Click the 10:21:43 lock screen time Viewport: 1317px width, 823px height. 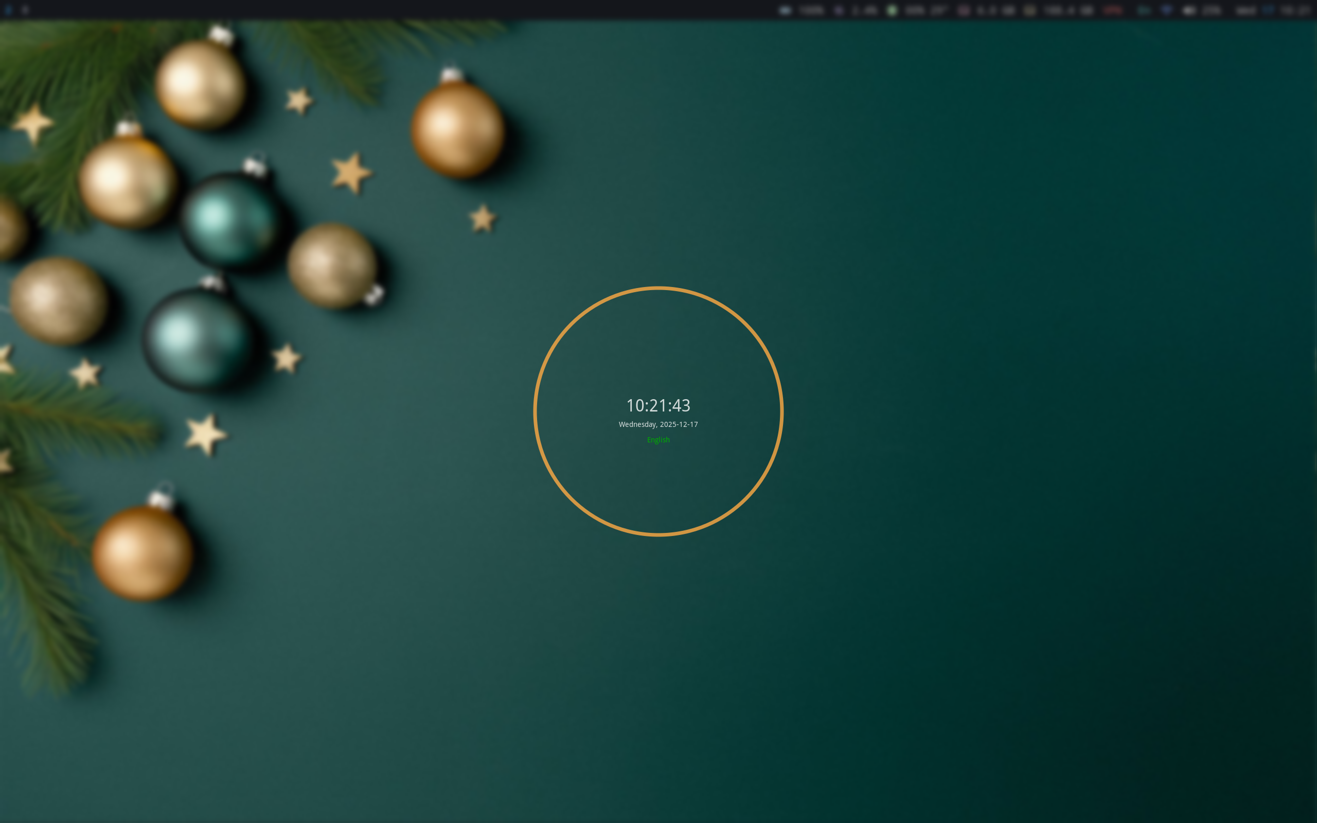[658, 405]
